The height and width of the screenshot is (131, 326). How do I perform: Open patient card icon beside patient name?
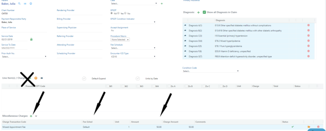25,4
